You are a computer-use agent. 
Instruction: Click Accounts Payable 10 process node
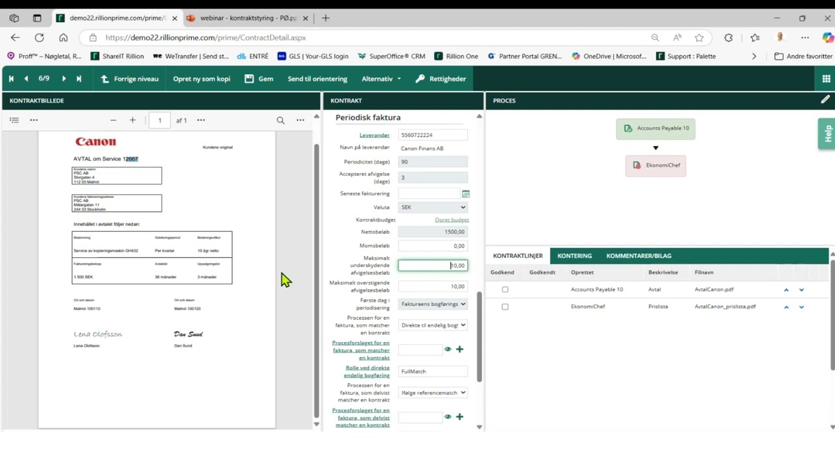coord(656,128)
